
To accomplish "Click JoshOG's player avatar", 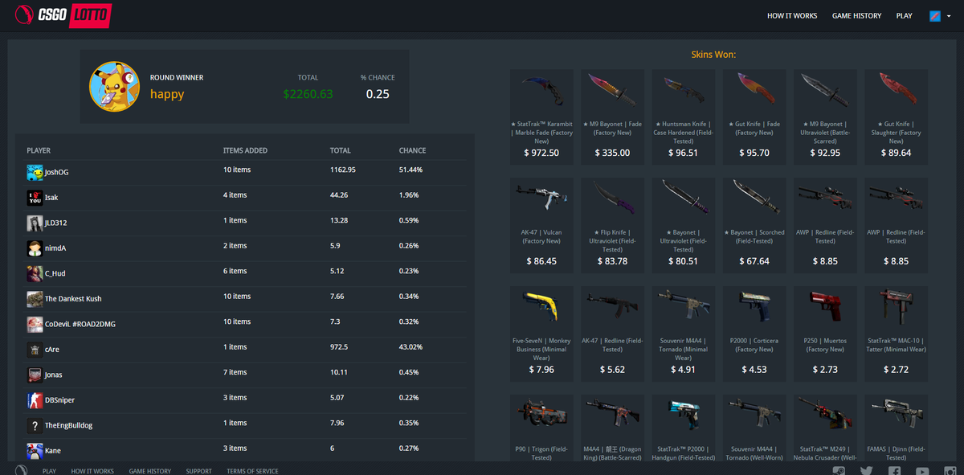I will (35, 172).
